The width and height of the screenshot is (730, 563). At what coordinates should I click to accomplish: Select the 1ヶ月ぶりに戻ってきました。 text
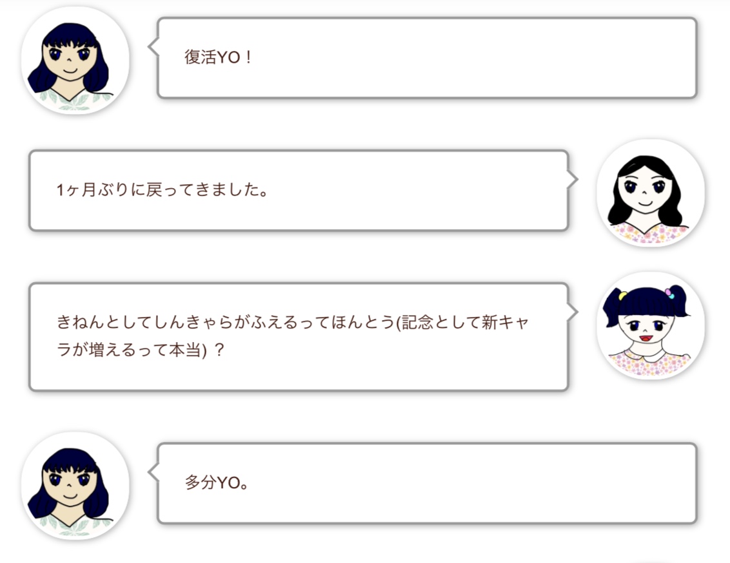click(x=162, y=189)
